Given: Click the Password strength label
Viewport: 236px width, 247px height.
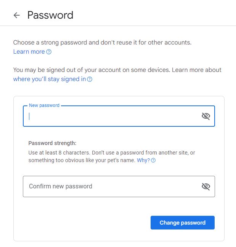Looking at the screenshot, I should click(x=52, y=143).
